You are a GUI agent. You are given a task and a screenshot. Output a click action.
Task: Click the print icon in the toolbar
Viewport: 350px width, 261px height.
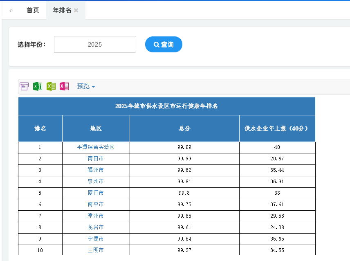point(24,86)
